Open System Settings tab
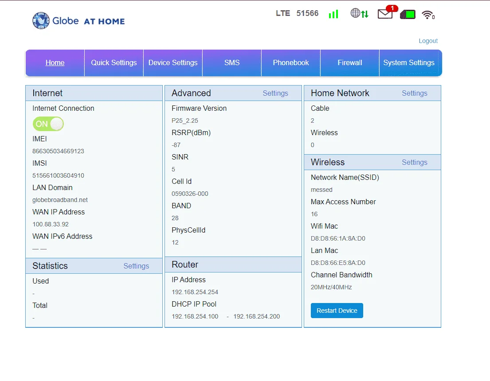Viewport: 490px width, 381px height. point(409,63)
